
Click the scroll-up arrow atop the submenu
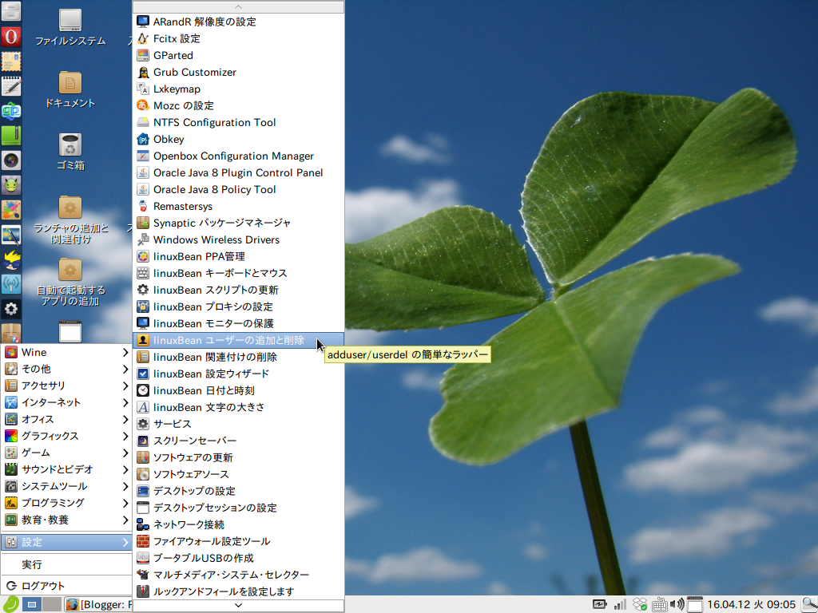coord(238,6)
